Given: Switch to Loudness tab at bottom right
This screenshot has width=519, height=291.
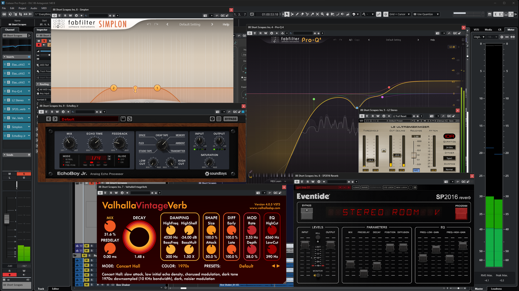Looking at the screenshot, I should point(496,289).
